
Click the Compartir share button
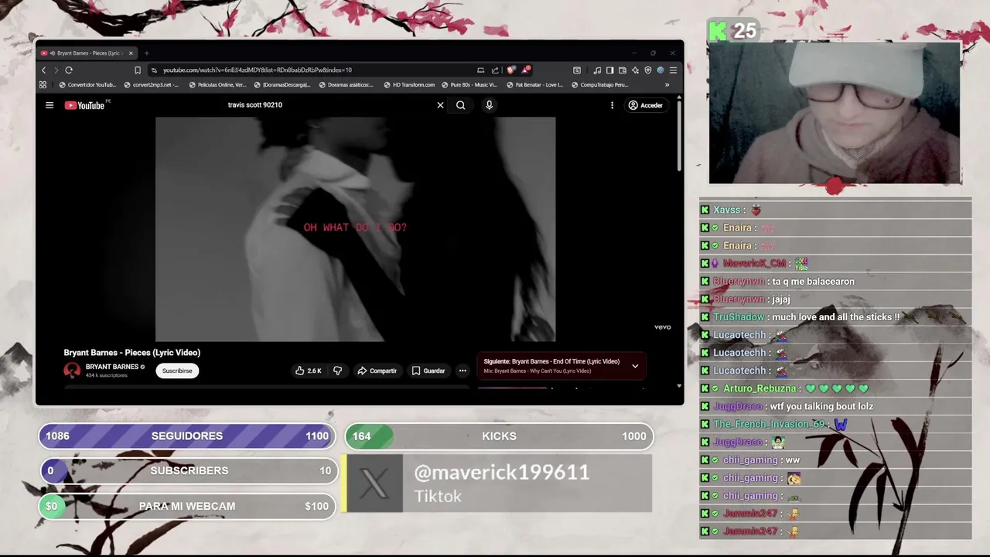(377, 371)
